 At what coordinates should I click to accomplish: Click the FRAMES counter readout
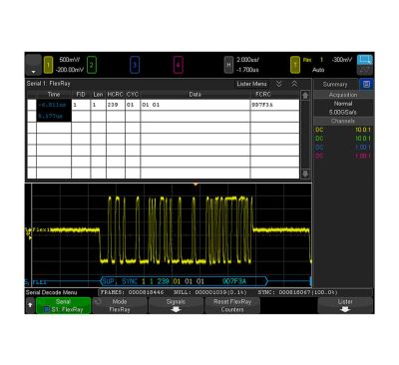132,292
